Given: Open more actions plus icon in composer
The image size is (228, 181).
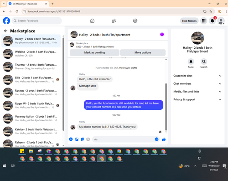Looking at the screenshot, I should (x=71, y=139).
